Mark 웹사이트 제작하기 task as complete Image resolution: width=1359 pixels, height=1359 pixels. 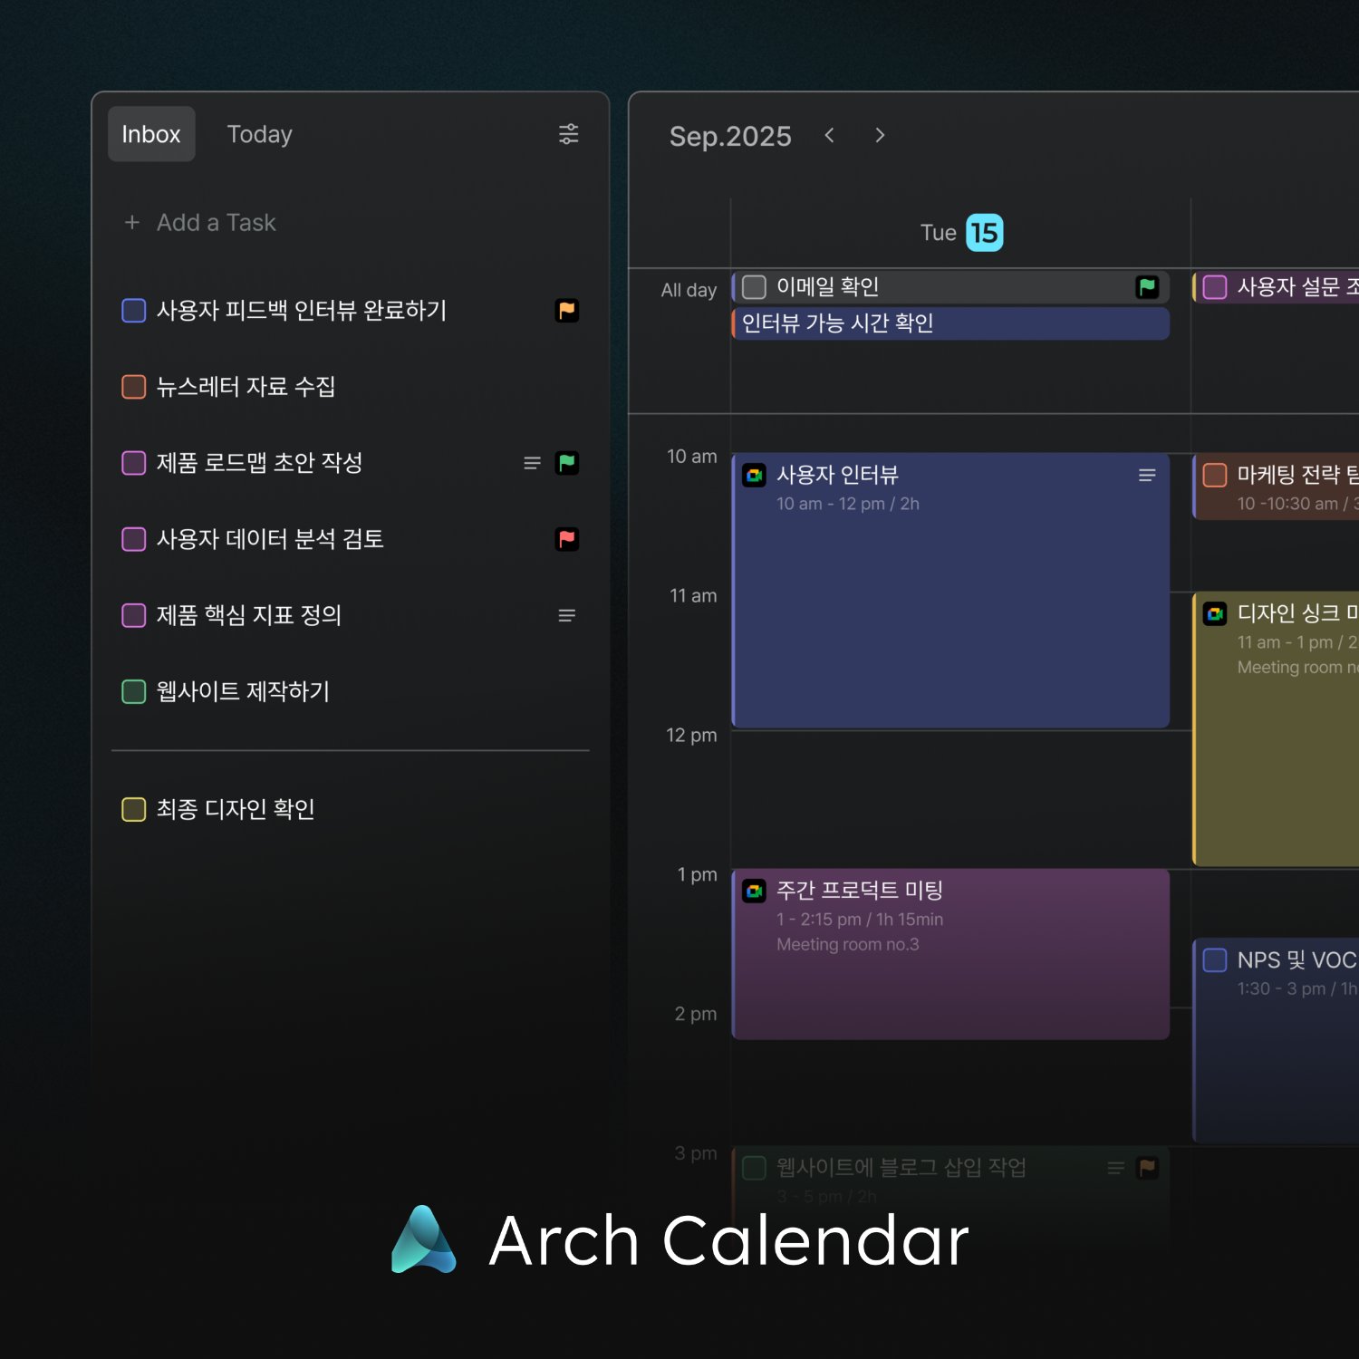tap(134, 691)
